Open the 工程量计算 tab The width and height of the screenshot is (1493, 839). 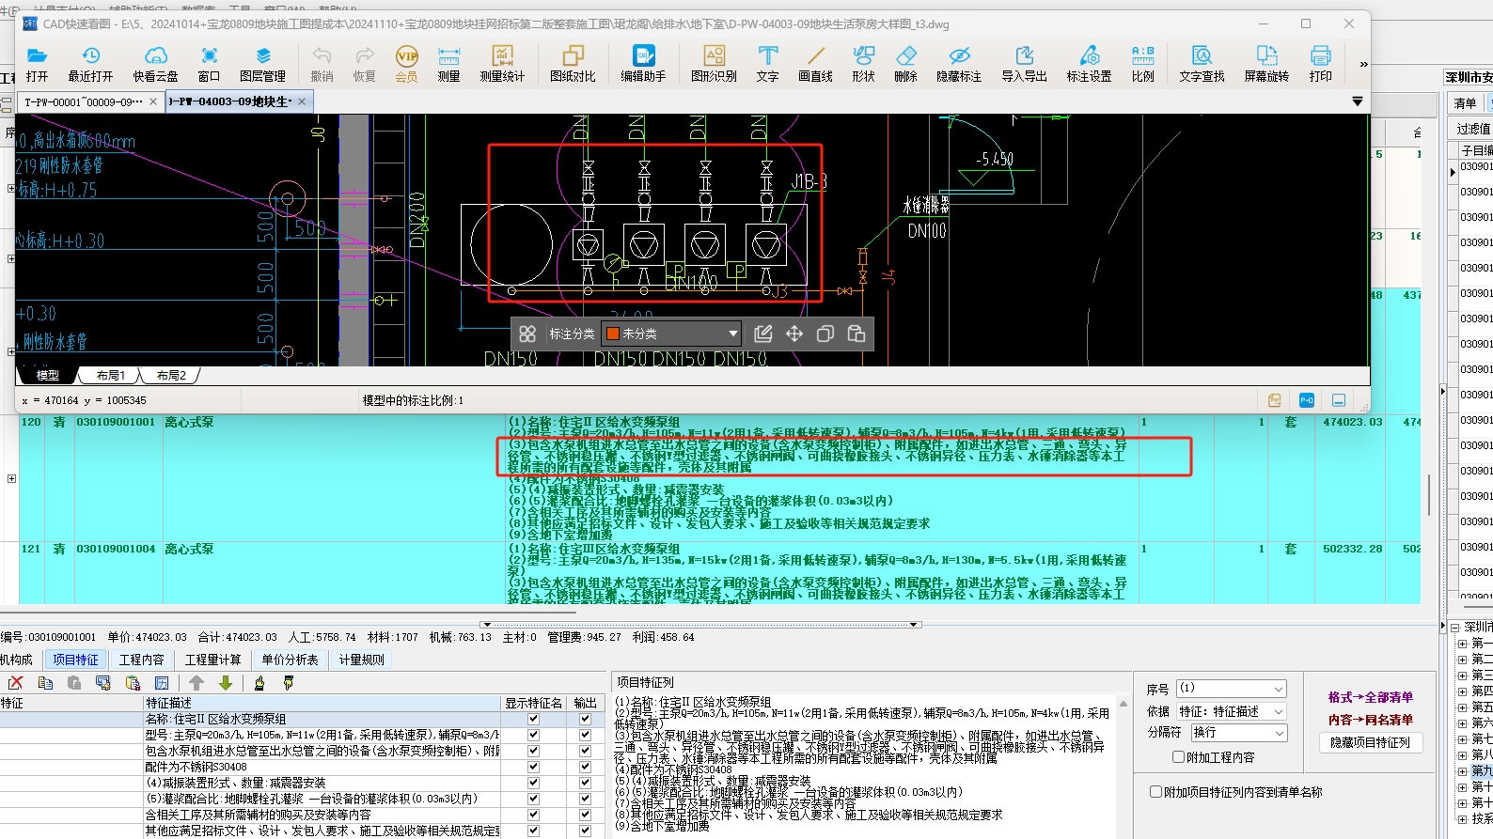click(x=212, y=660)
